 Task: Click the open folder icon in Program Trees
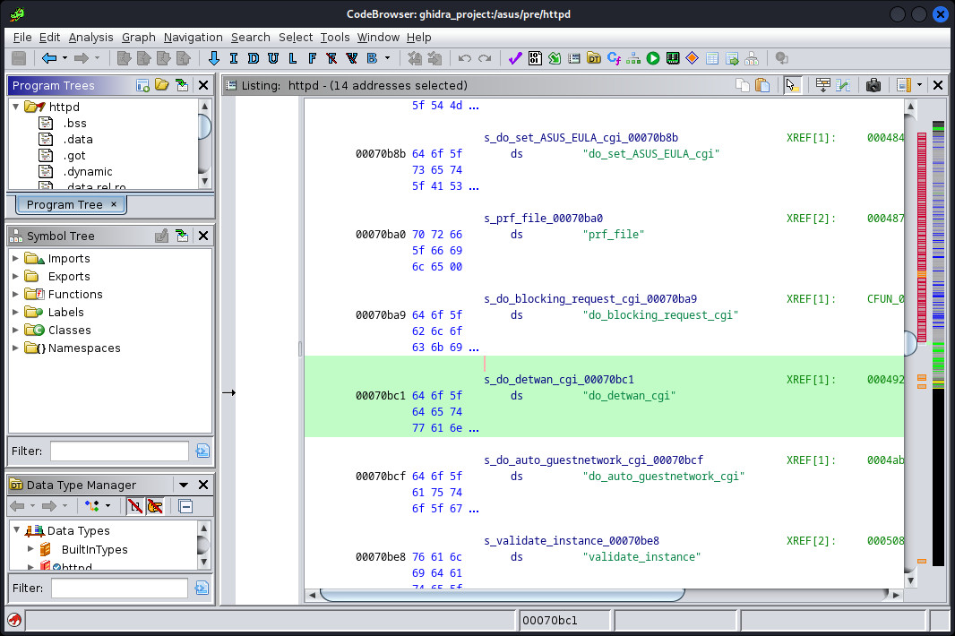tap(162, 85)
